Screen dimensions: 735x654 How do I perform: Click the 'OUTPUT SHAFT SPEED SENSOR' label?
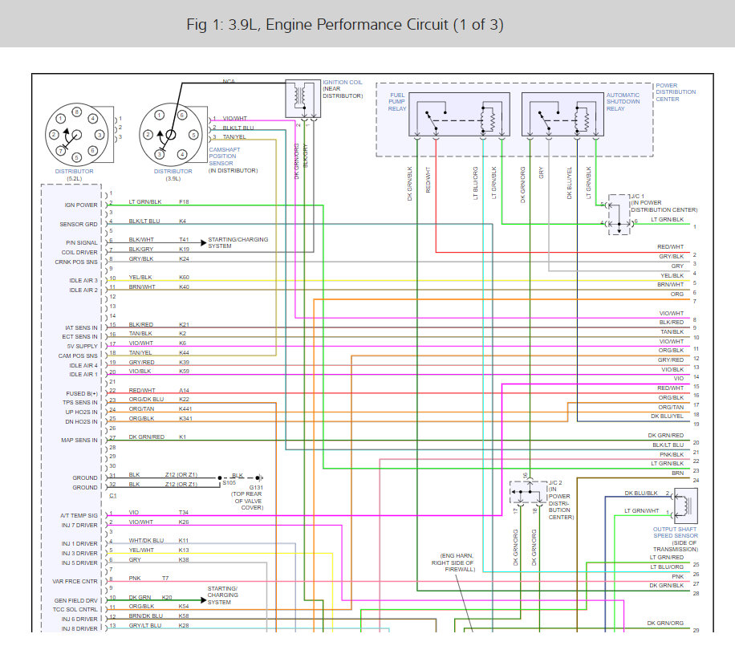tap(676, 532)
